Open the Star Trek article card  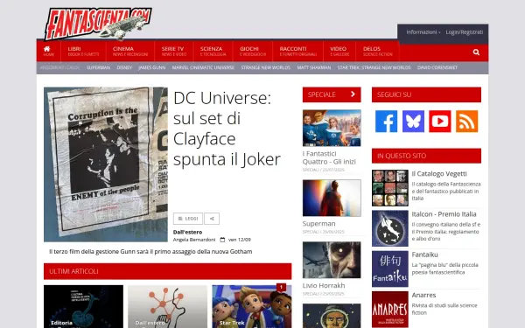252,307
